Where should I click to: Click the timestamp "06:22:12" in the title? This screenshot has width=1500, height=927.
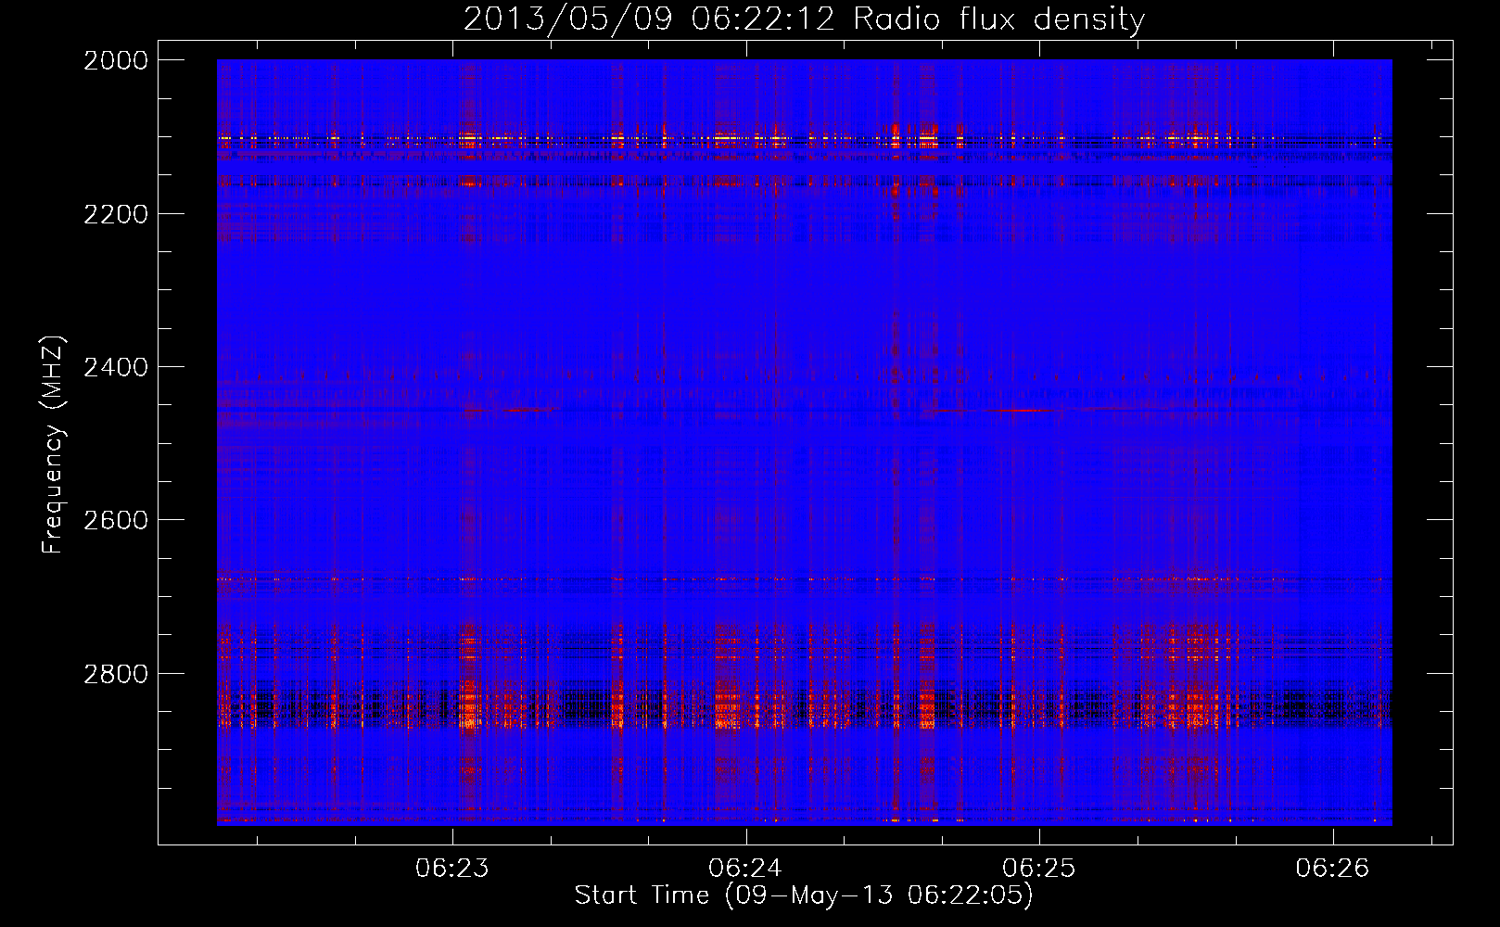764,19
